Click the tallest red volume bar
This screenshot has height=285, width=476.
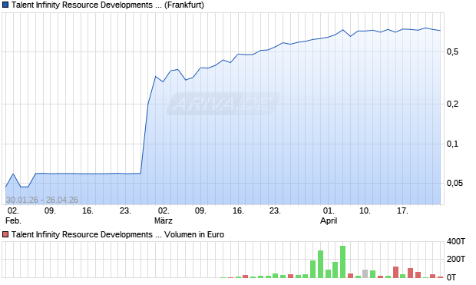click(395, 272)
